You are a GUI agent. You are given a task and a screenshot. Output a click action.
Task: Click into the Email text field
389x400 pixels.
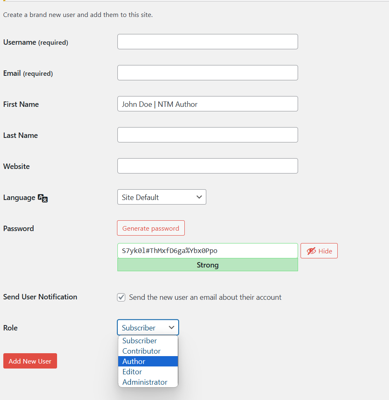(x=208, y=73)
